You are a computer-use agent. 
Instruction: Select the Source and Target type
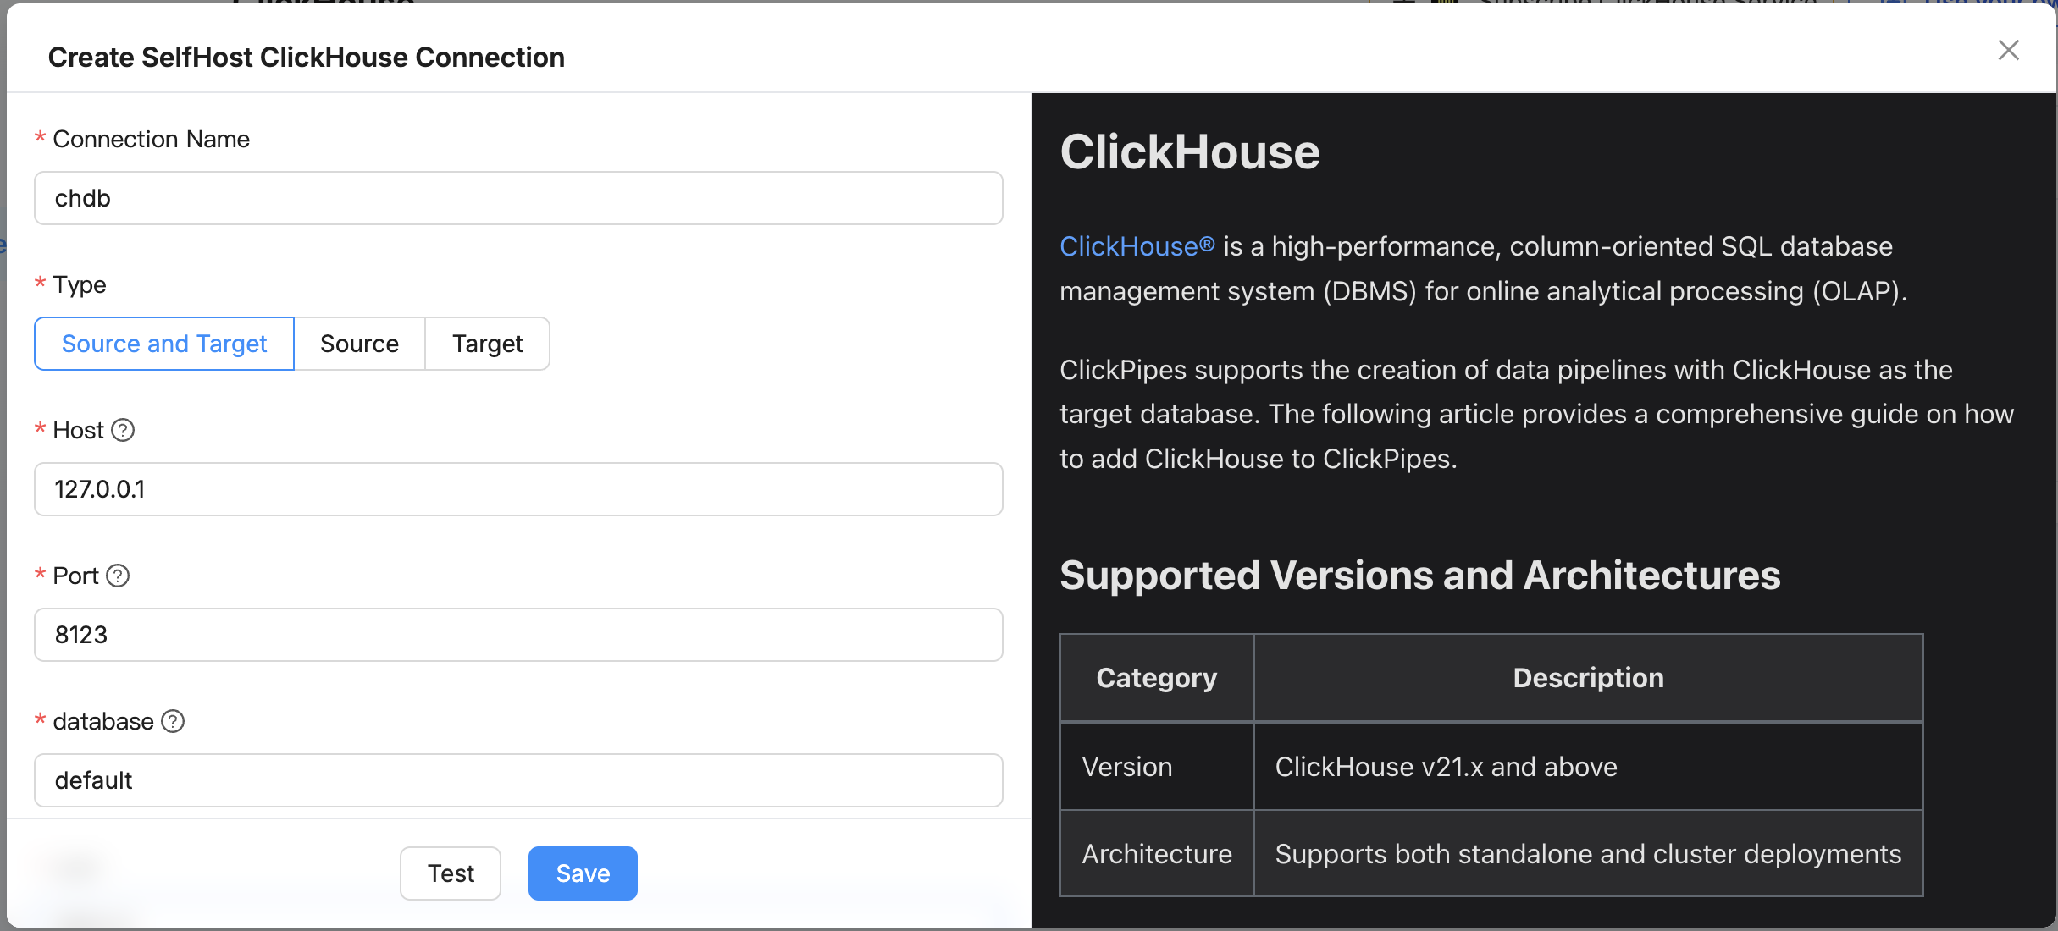(164, 344)
